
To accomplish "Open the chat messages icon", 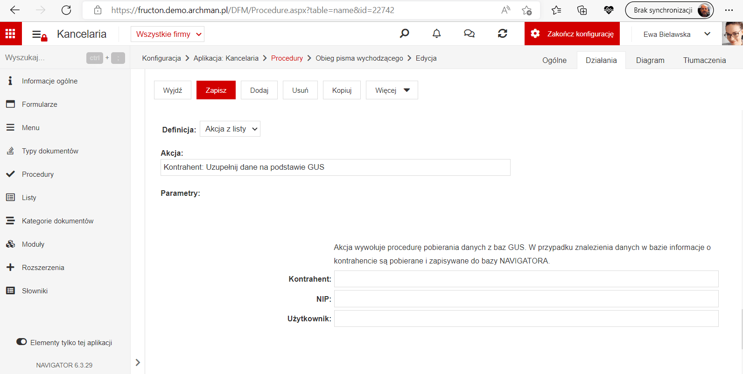I will (469, 34).
